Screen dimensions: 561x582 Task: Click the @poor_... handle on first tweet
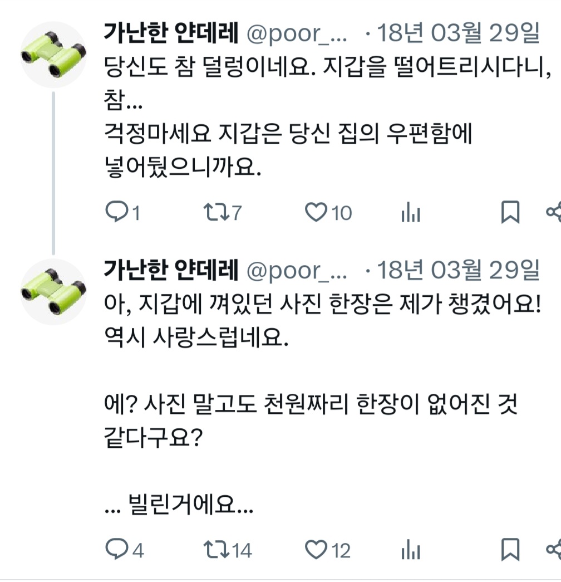297,35
